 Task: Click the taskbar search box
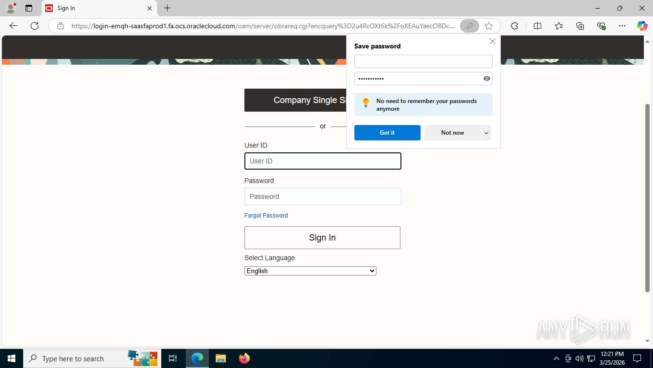(91, 358)
